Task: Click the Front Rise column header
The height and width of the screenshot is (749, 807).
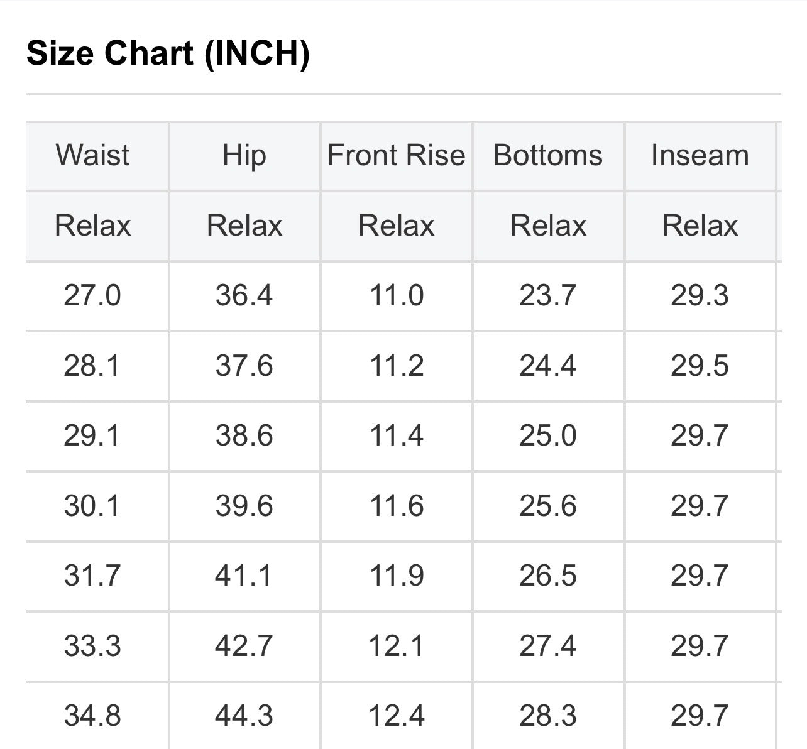Action: pyautogui.click(x=396, y=155)
